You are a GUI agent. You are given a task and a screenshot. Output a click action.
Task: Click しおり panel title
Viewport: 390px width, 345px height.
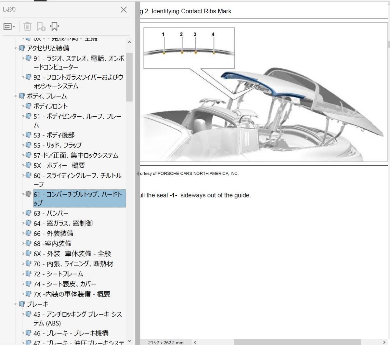(x=9, y=9)
